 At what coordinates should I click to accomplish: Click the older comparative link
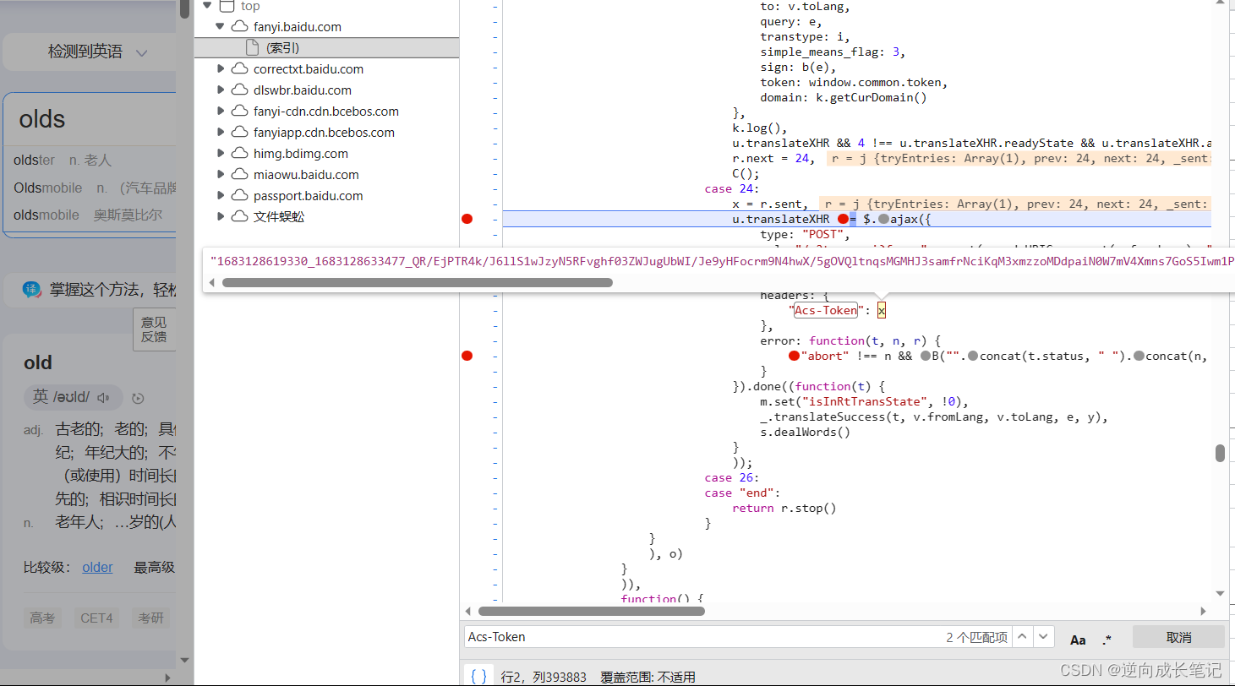(x=97, y=568)
